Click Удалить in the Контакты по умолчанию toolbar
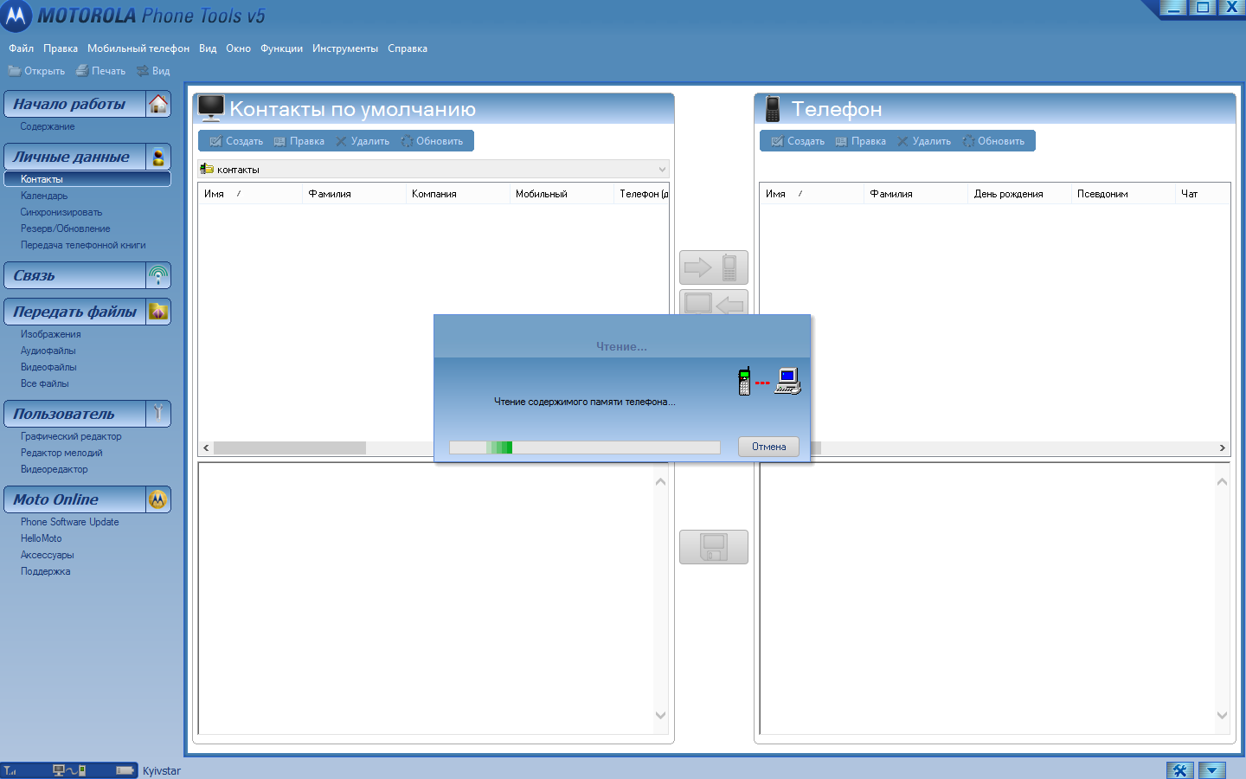The height and width of the screenshot is (779, 1246). [363, 141]
